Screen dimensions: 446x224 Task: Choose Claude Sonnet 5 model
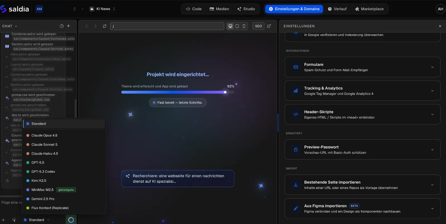click(x=64, y=145)
